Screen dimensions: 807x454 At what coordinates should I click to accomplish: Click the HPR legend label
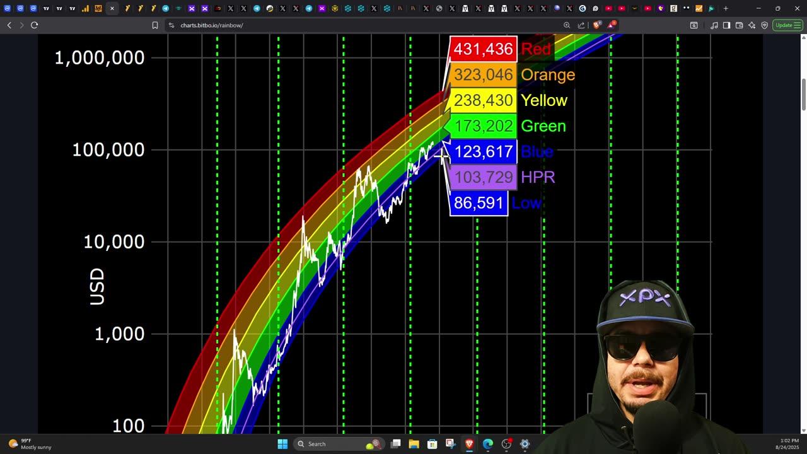pos(538,177)
